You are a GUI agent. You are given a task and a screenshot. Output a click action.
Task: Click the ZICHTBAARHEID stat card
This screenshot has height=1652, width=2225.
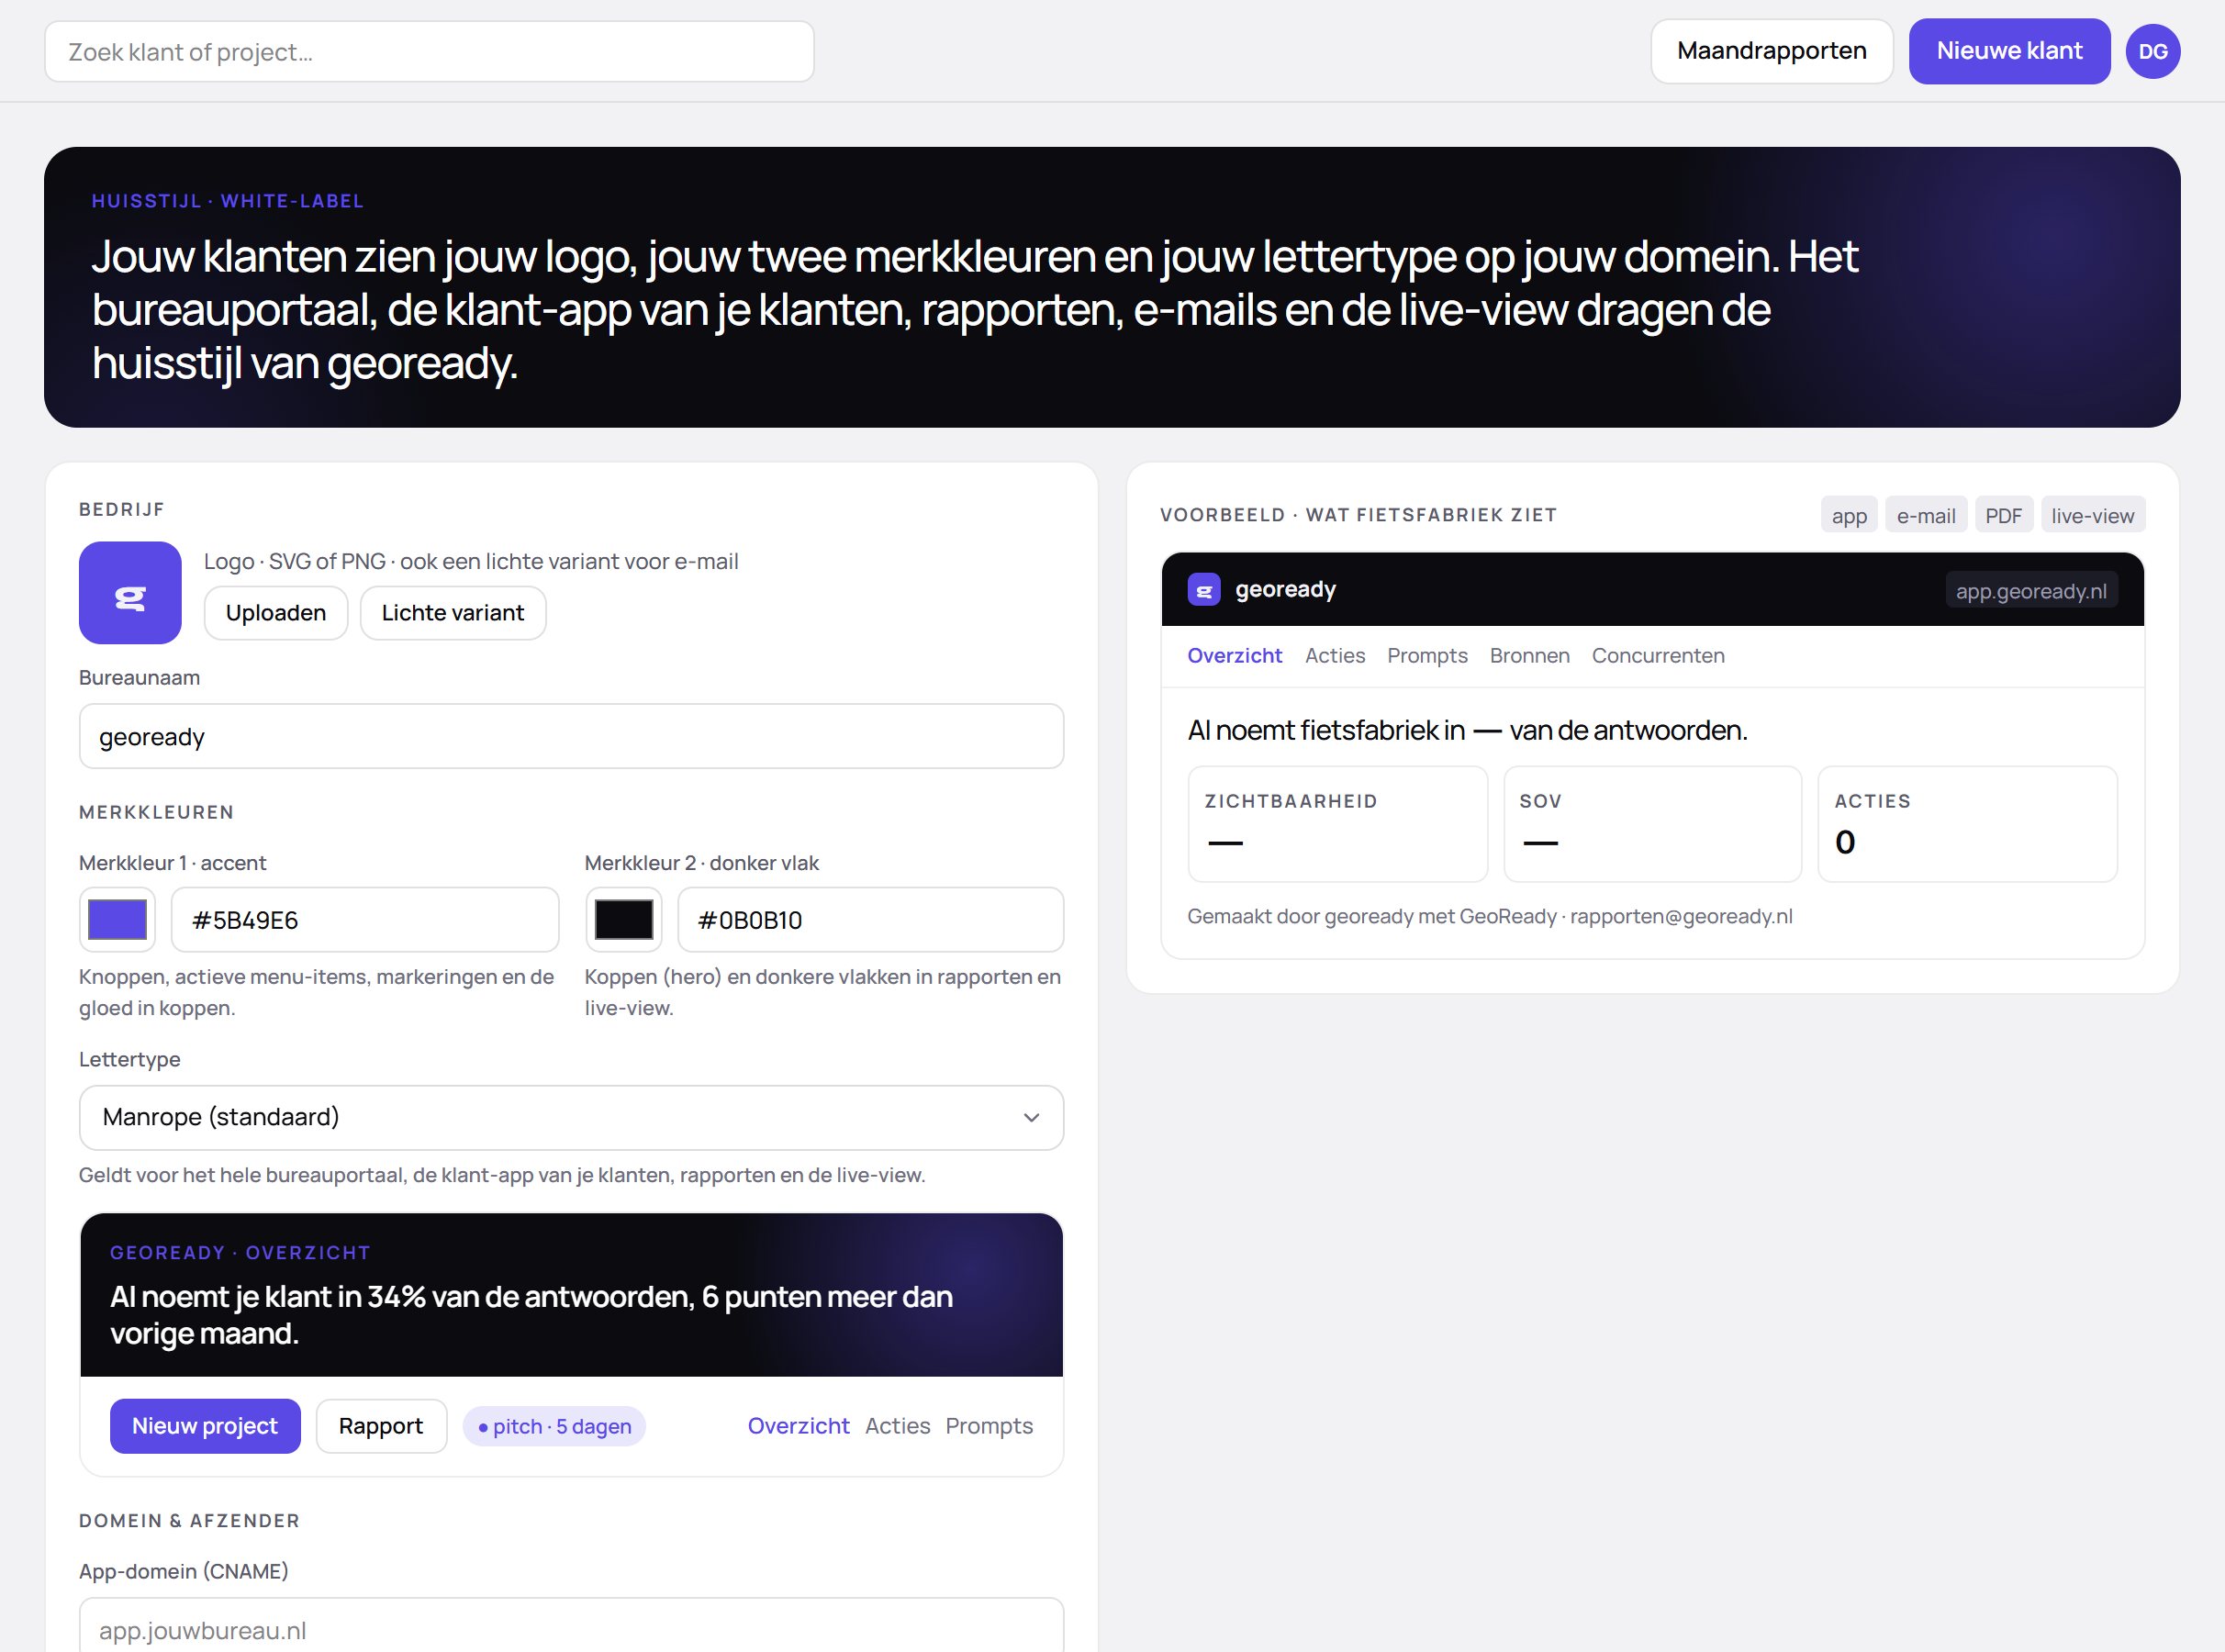coord(1337,824)
